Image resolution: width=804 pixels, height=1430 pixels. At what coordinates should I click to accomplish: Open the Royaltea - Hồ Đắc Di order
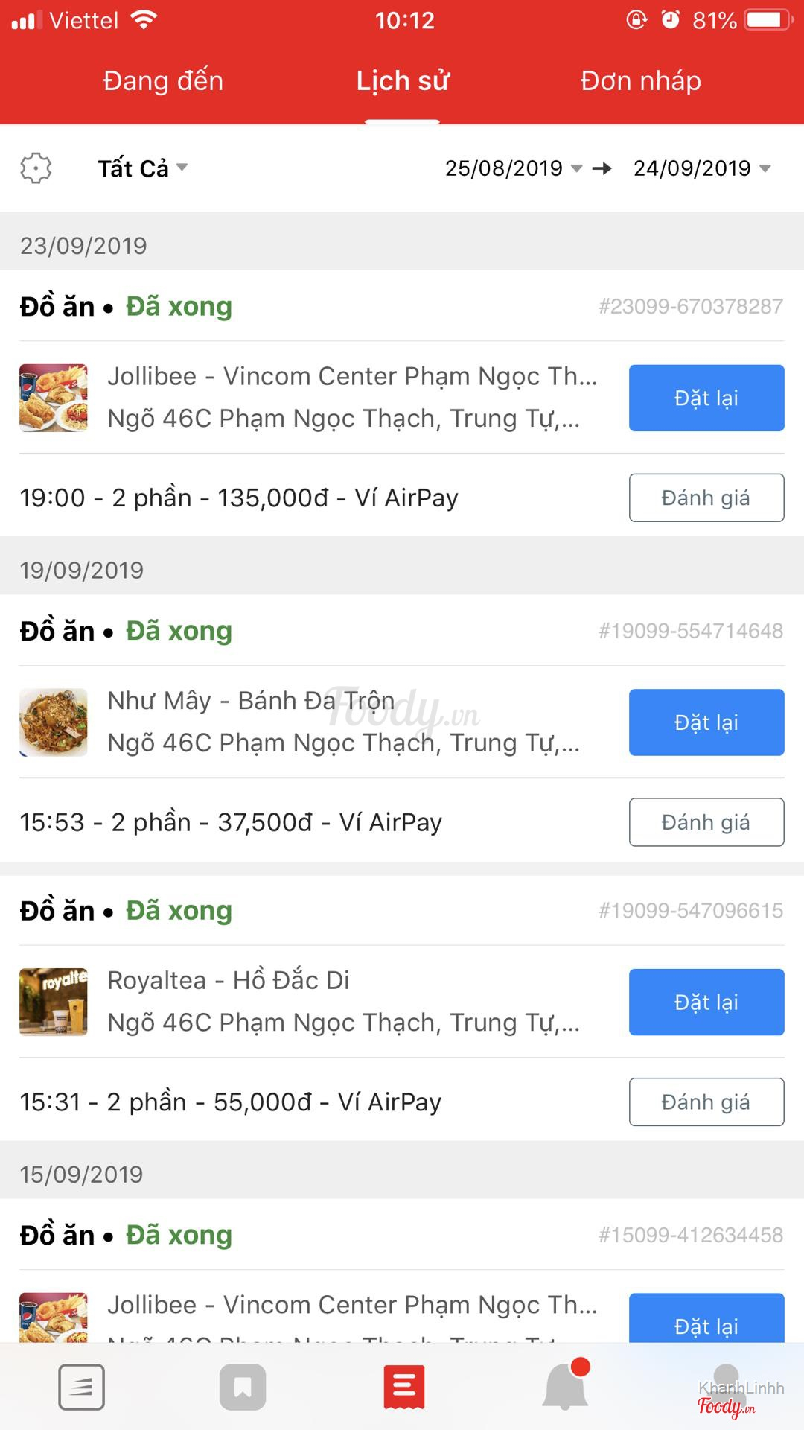pos(342,1001)
